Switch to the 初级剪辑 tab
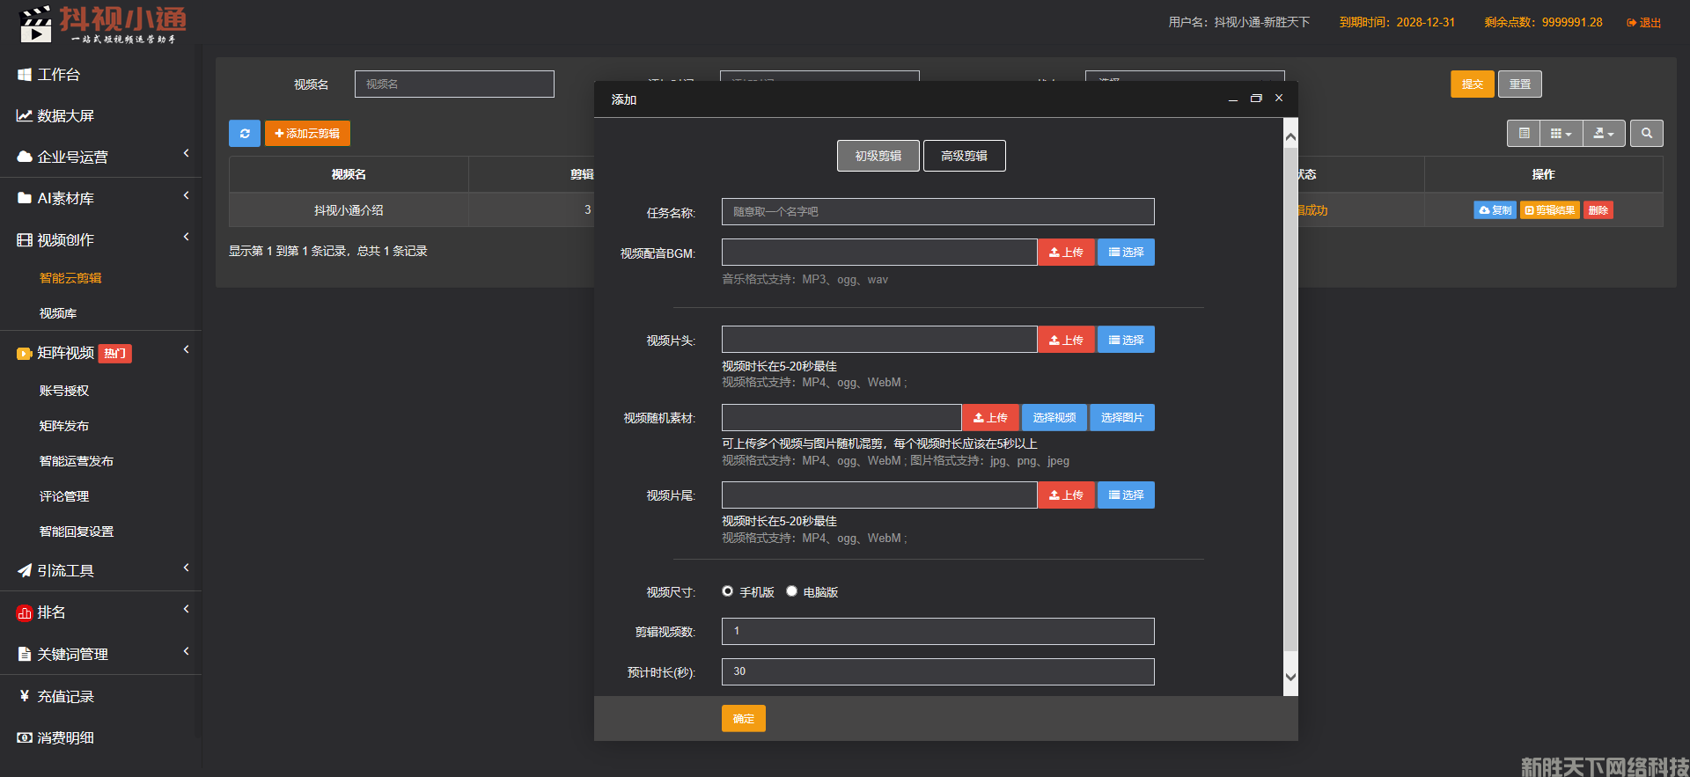Image resolution: width=1690 pixels, height=777 pixels. pos(878,156)
